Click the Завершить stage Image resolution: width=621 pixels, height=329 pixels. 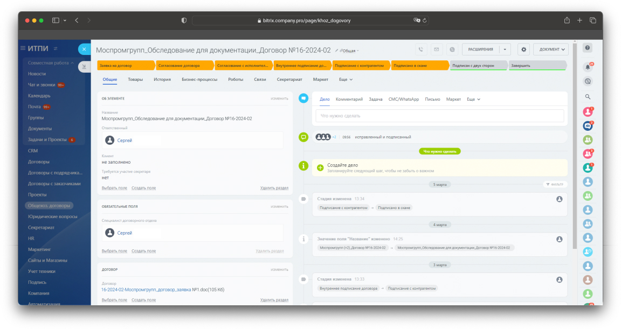tap(537, 66)
